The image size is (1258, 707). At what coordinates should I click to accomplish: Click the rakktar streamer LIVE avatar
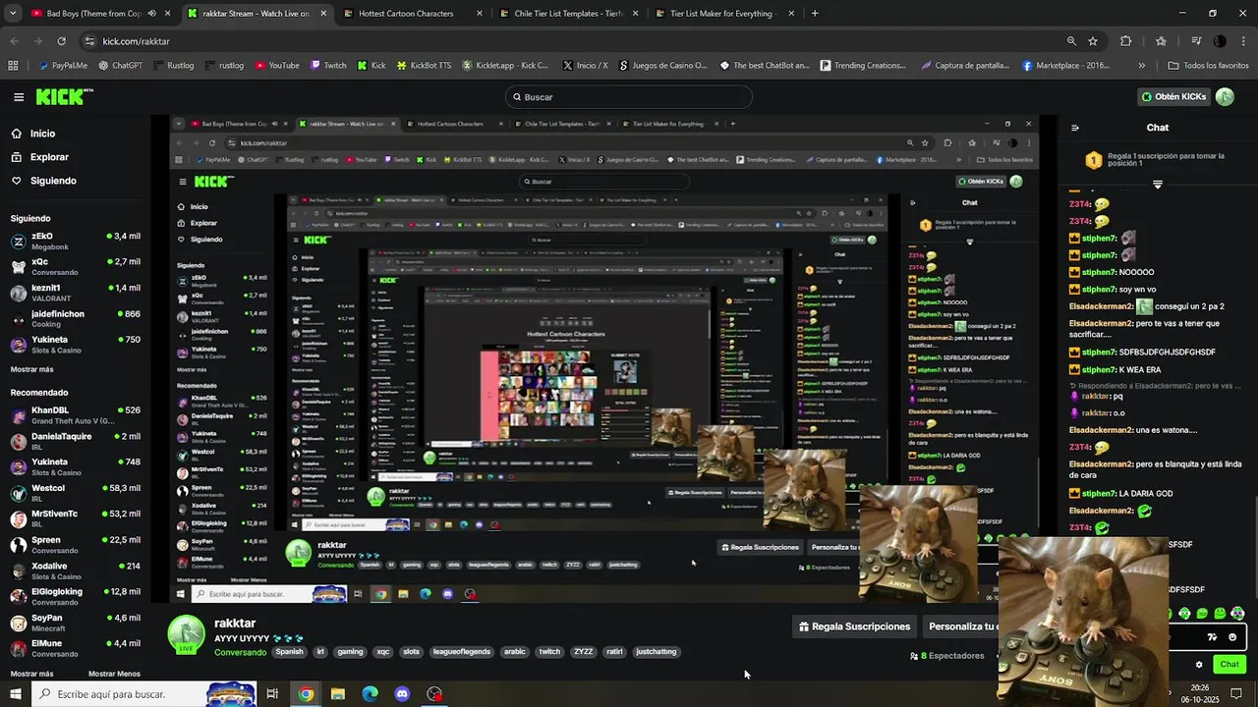(186, 634)
